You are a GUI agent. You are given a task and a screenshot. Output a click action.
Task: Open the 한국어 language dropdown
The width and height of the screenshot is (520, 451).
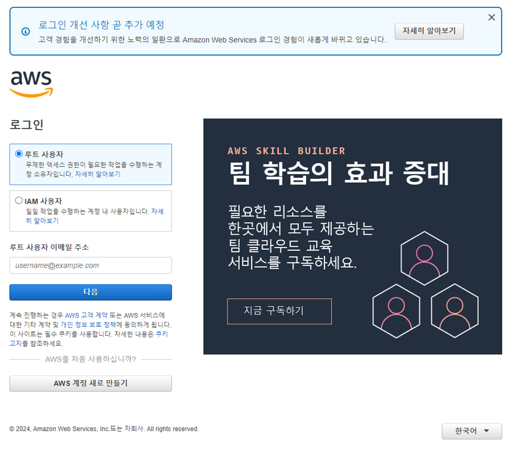click(x=472, y=431)
